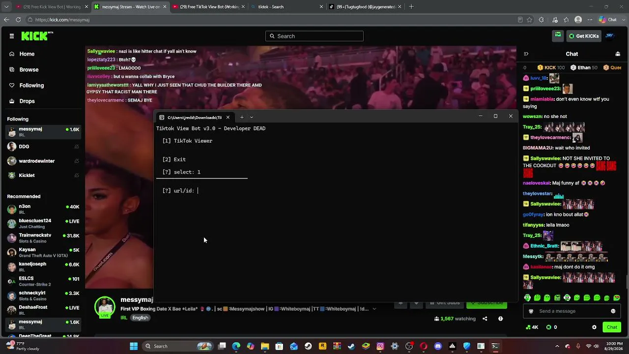Open Kaysan recommended channel
Image resolution: width=629 pixels, height=354 pixels.
43,252
